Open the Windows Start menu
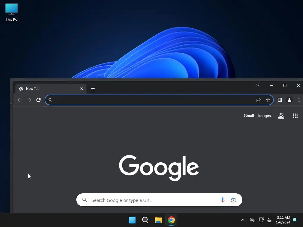 pyautogui.click(x=132, y=220)
